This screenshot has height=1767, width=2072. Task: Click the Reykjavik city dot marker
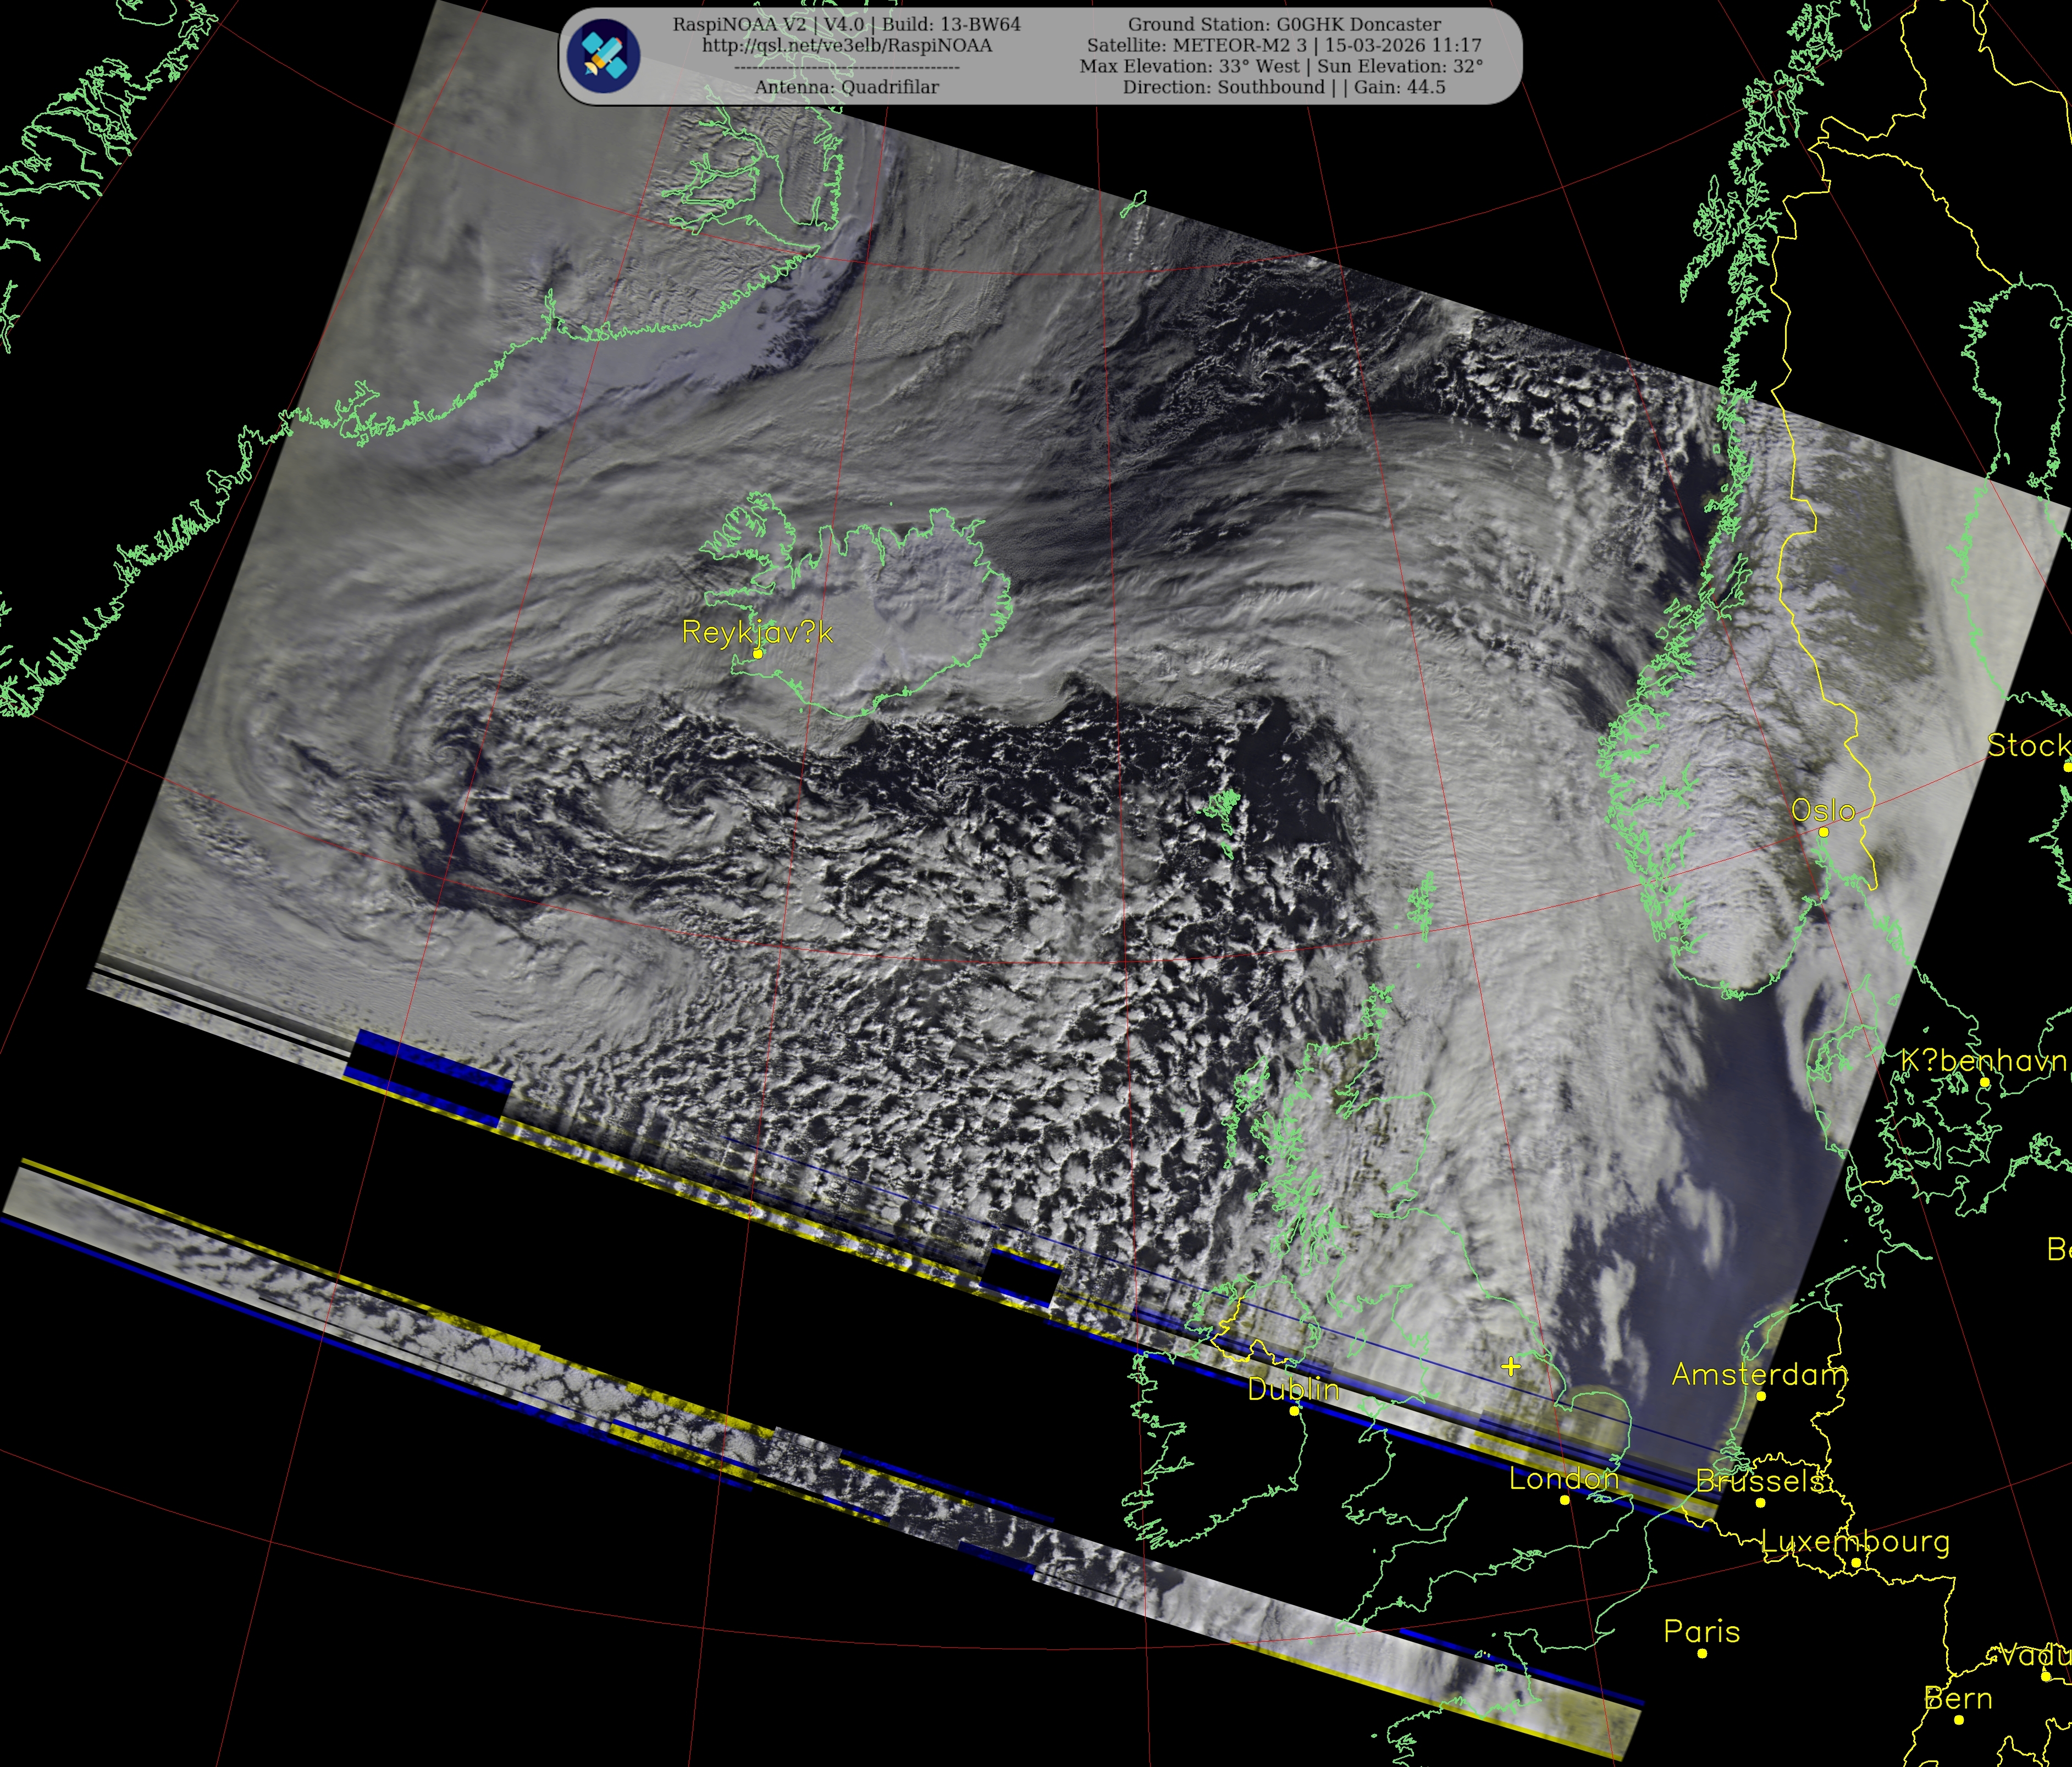pyautogui.click(x=758, y=654)
